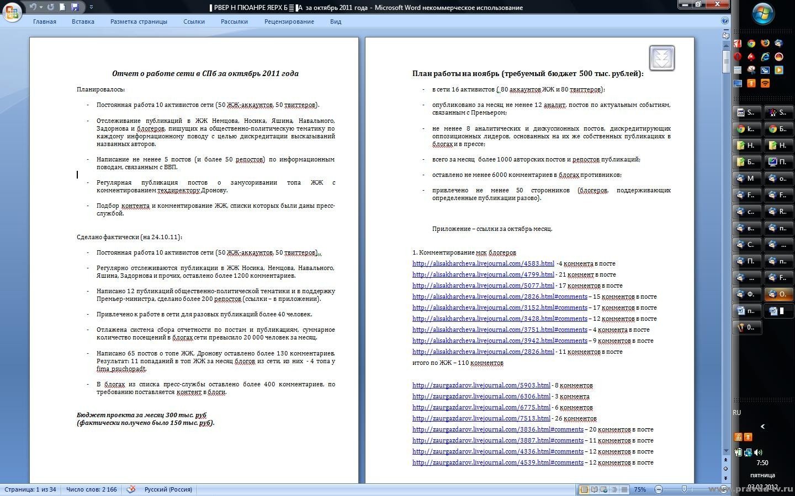This screenshot has width=795, height=496.
Task: Switch to Разметка страницы tab
Action: point(139,21)
